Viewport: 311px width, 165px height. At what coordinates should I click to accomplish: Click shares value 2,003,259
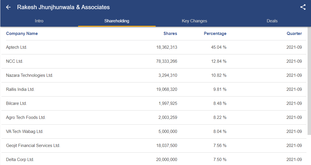click(x=168, y=117)
